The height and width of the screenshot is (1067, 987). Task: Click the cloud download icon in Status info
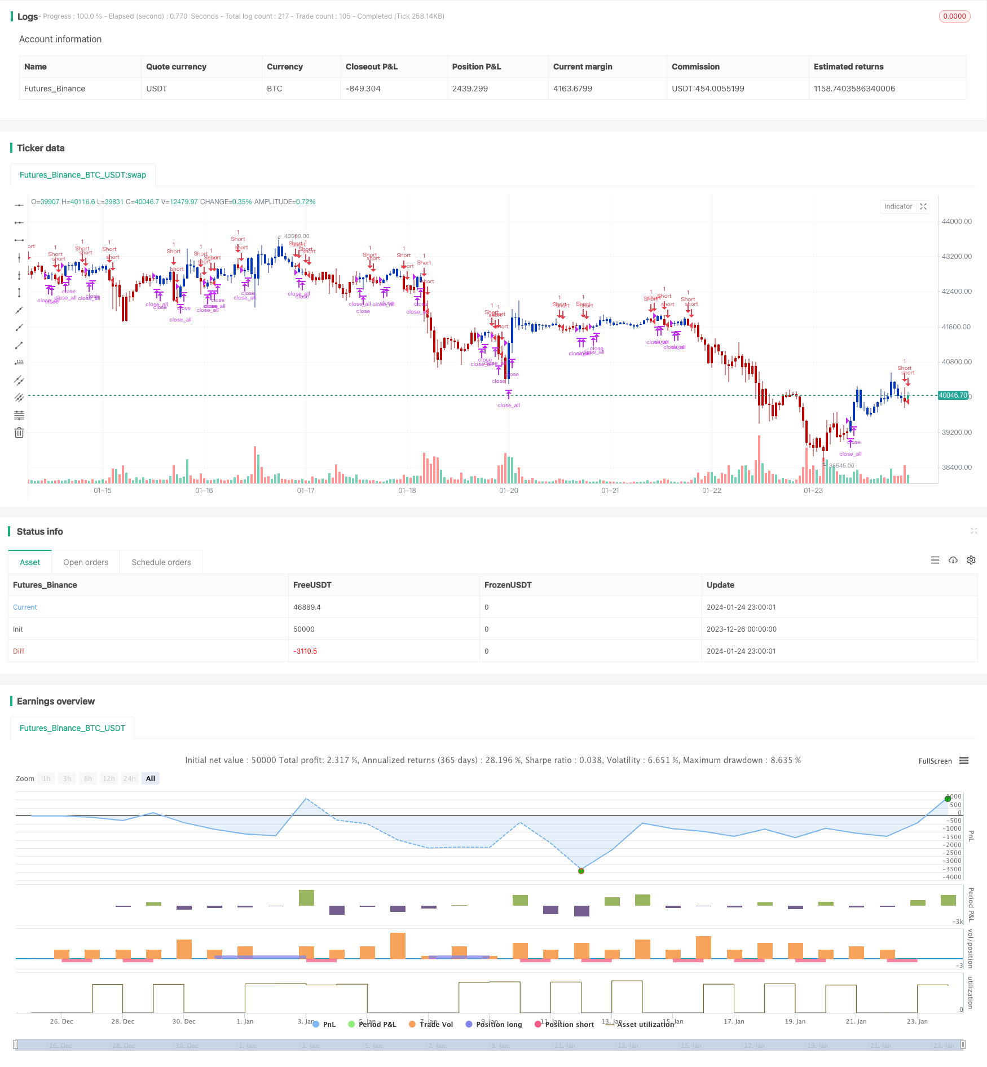pyautogui.click(x=953, y=560)
